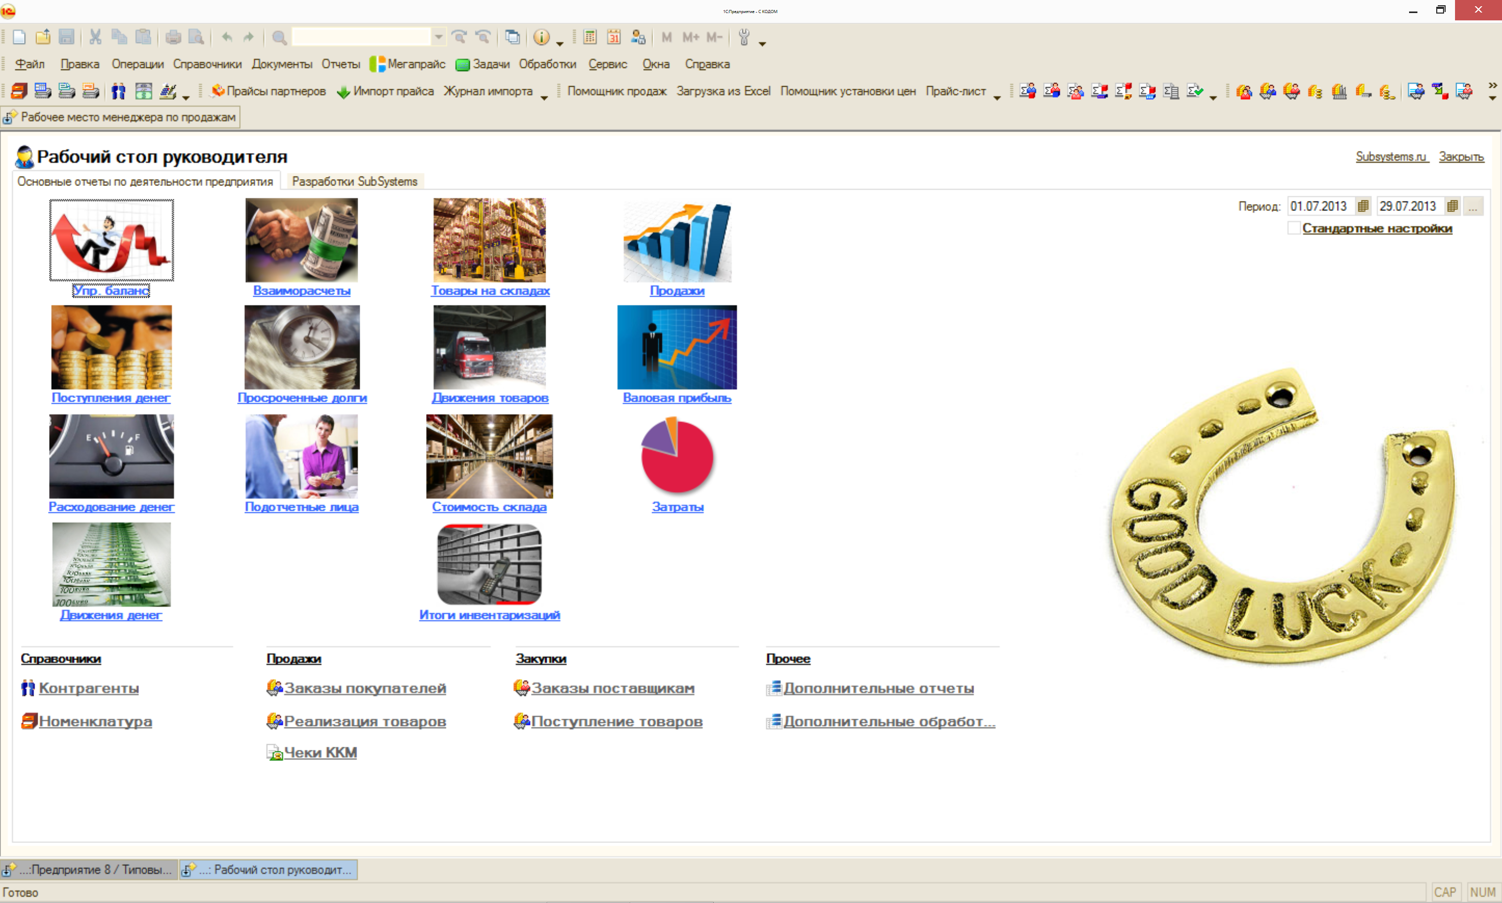Image resolution: width=1502 pixels, height=903 pixels.
Task: Expand the search field dropdown arrow
Action: click(x=439, y=37)
